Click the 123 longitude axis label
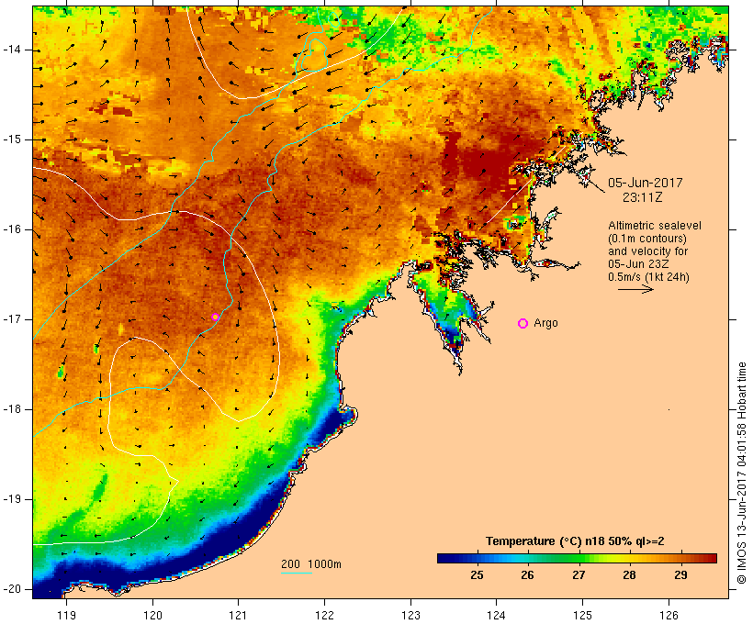753x624 pixels. 410,615
